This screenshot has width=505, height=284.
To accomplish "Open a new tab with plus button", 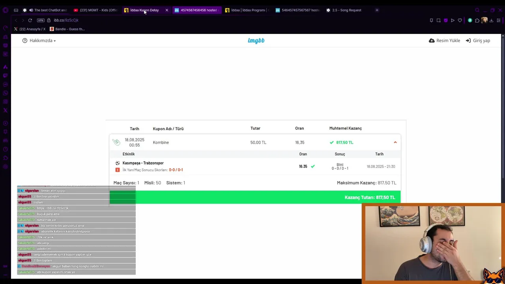I will pos(377,10).
